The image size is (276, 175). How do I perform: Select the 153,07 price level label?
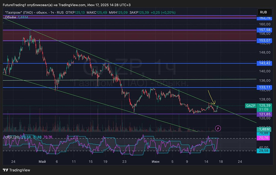[265, 41]
